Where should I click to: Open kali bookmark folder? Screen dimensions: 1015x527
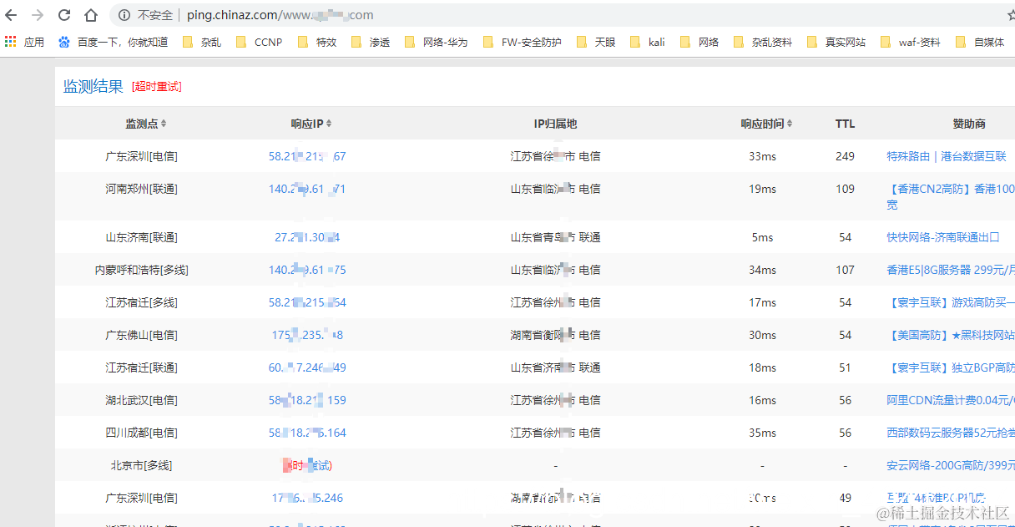point(648,42)
